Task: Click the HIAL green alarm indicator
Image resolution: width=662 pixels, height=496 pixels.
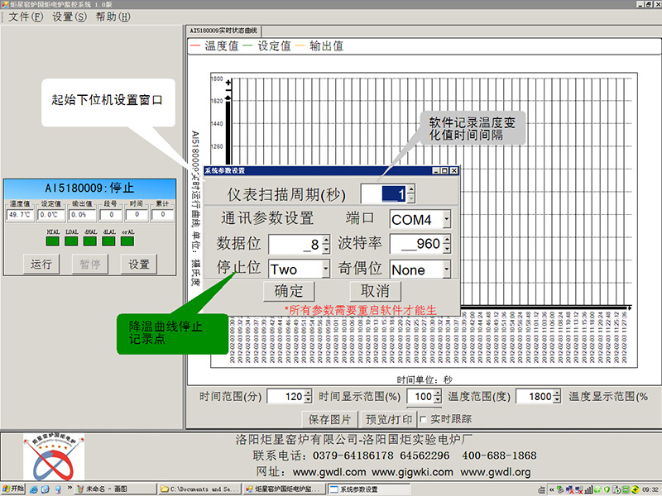Action: (x=52, y=239)
